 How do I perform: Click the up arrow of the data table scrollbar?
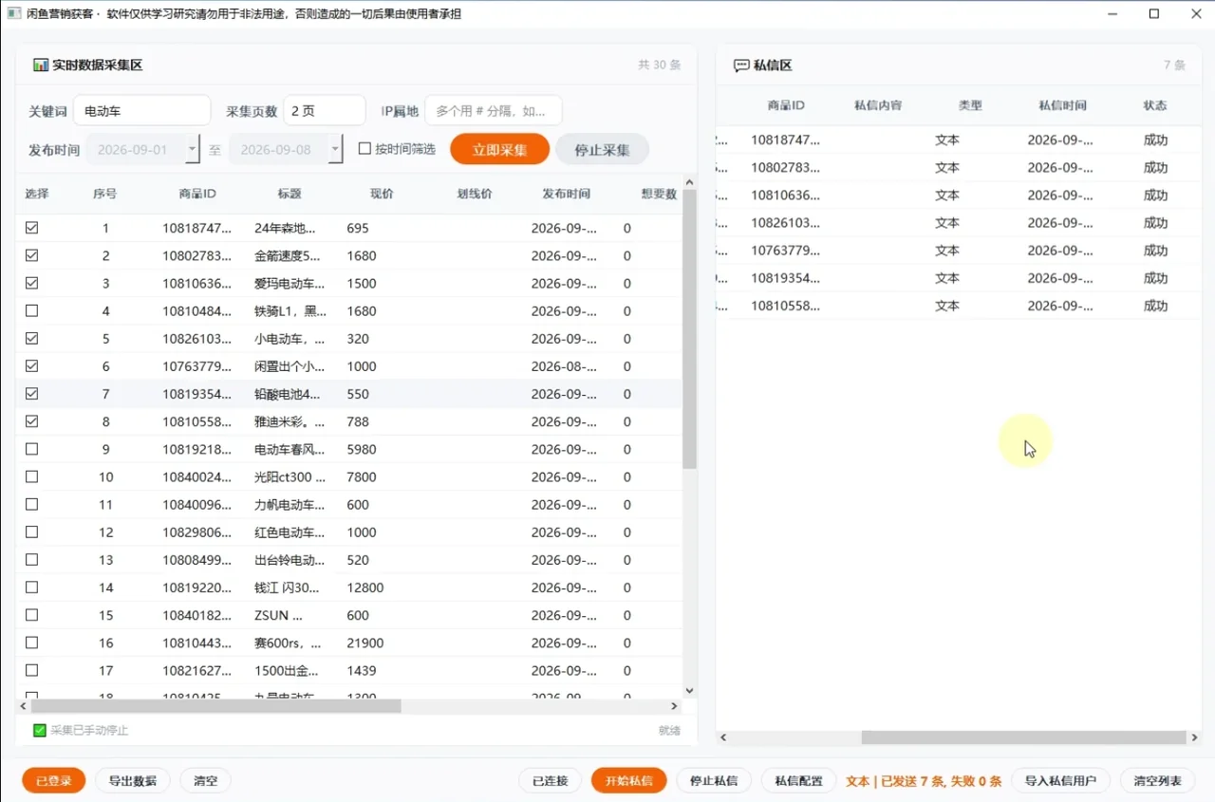click(689, 181)
